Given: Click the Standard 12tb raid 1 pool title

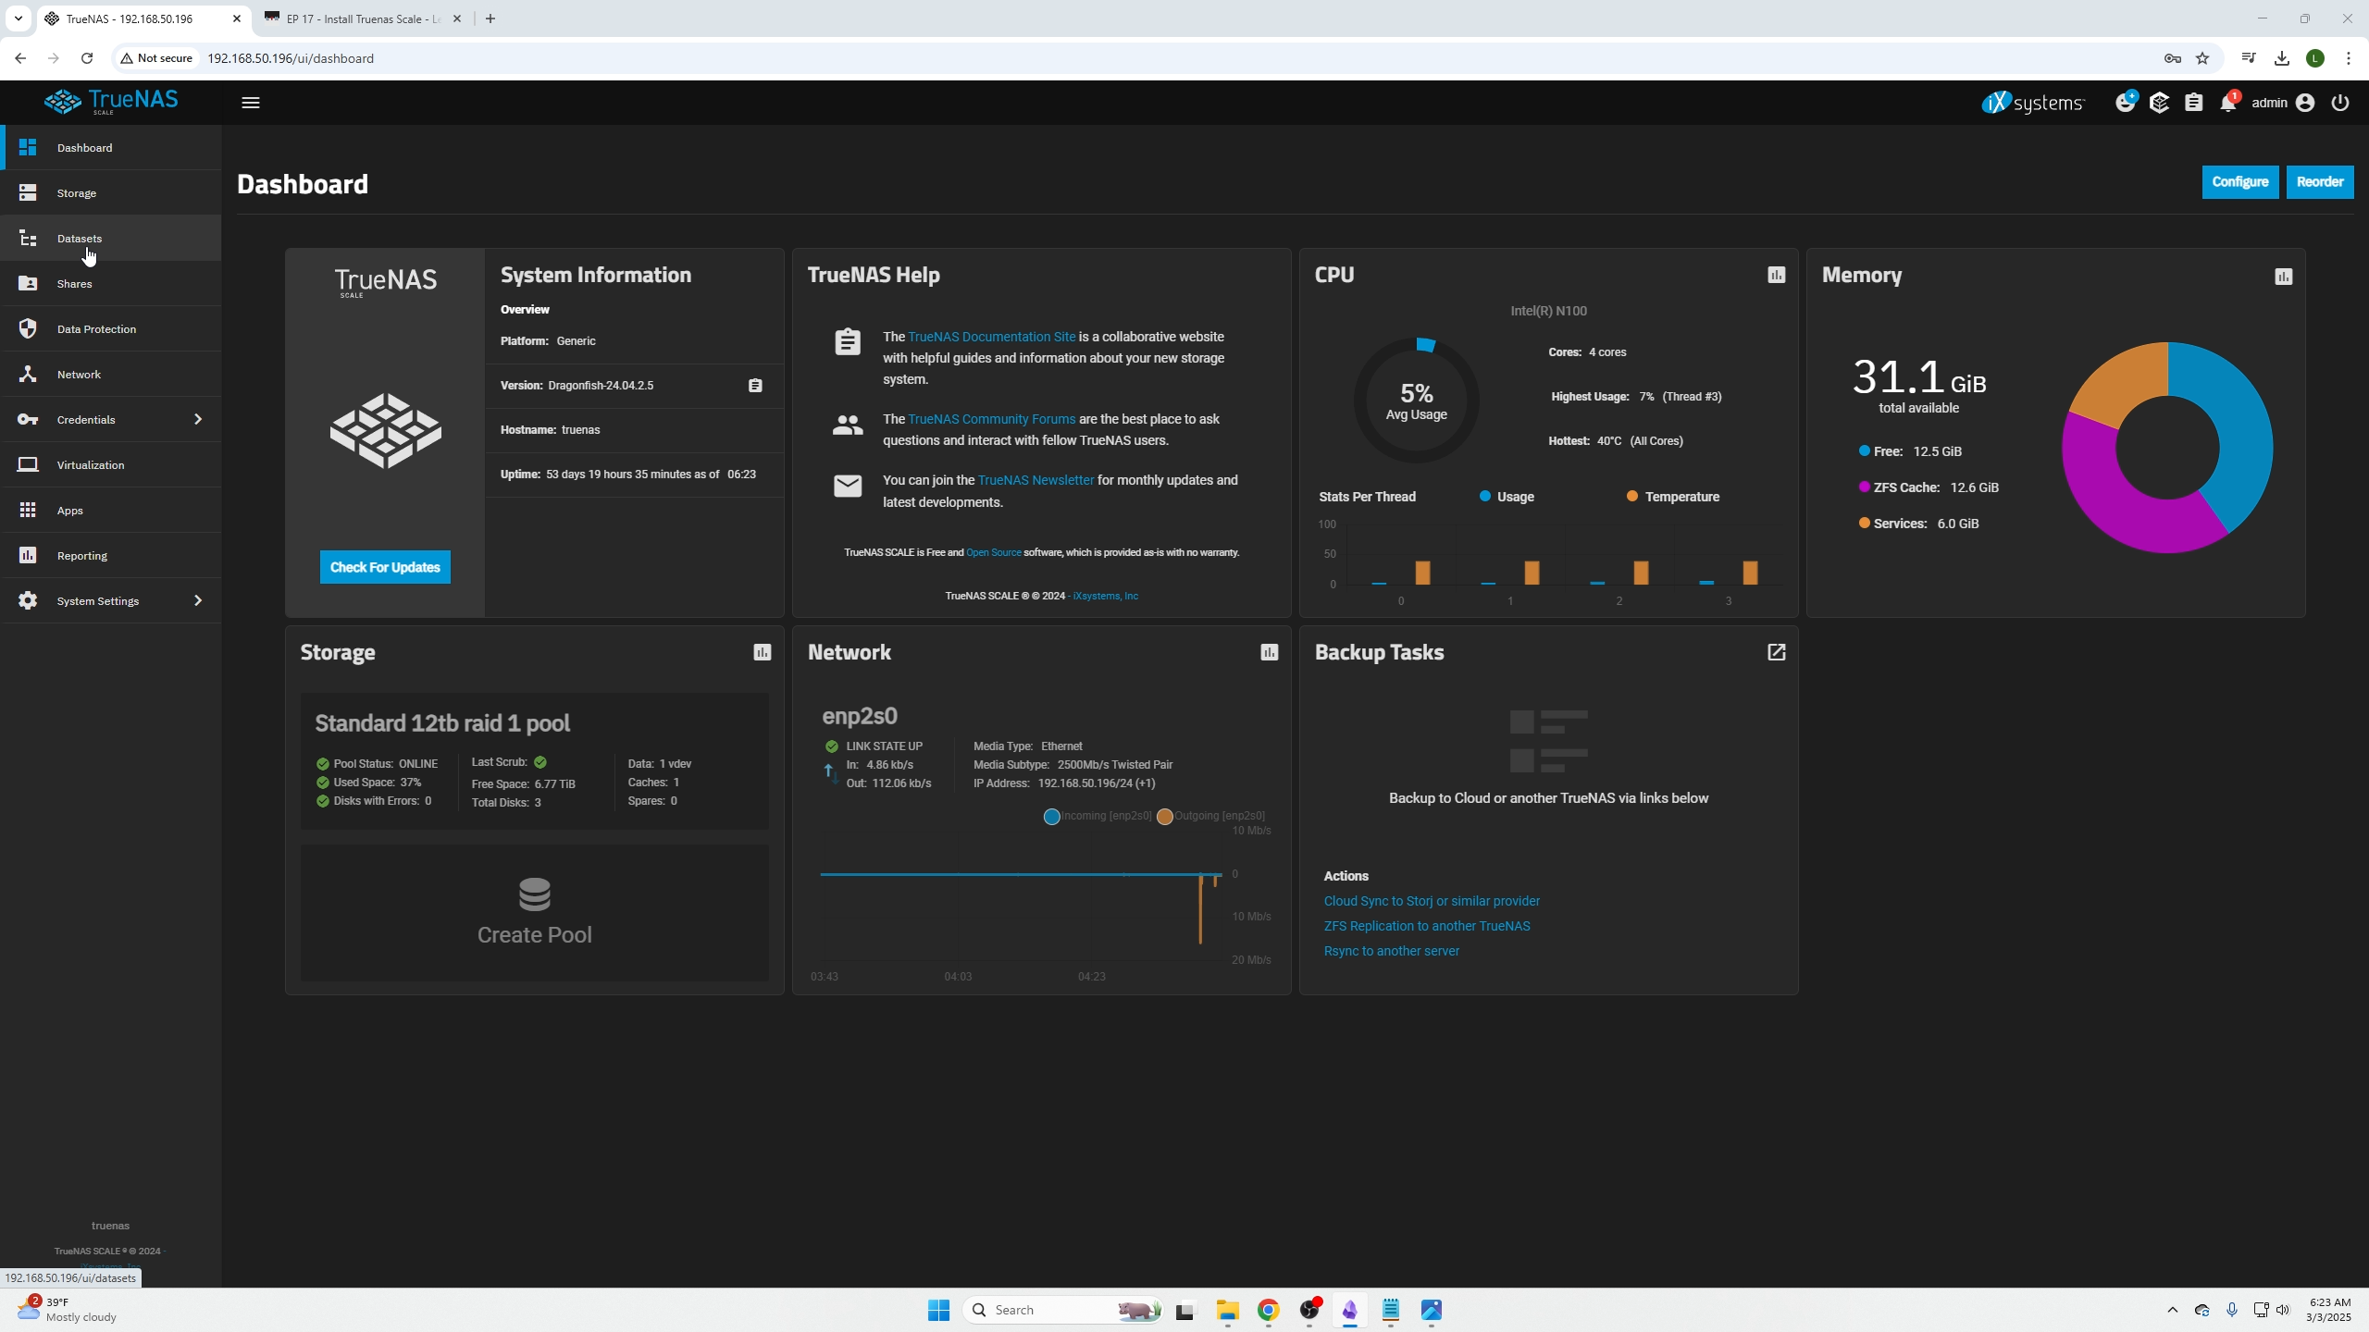Looking at the screenshot, I should pyautogui.click(x=442, y=723).
